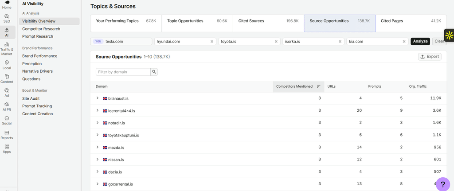Image resolution: width=454 pixels, height=191 pixels.
Task: Remove isorka.is competitor with X
Action: pos(340,41)
